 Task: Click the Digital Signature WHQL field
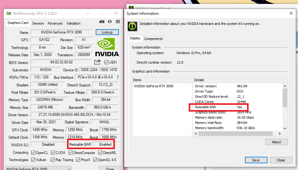coord(104,122)
